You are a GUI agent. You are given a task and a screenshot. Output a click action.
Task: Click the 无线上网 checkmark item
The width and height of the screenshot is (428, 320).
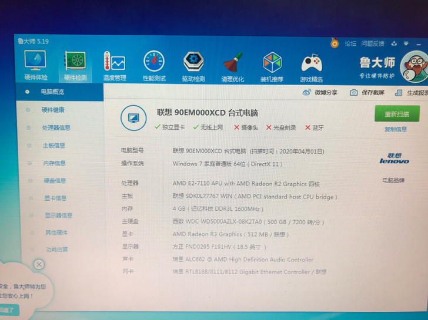(x=208, y=127)
